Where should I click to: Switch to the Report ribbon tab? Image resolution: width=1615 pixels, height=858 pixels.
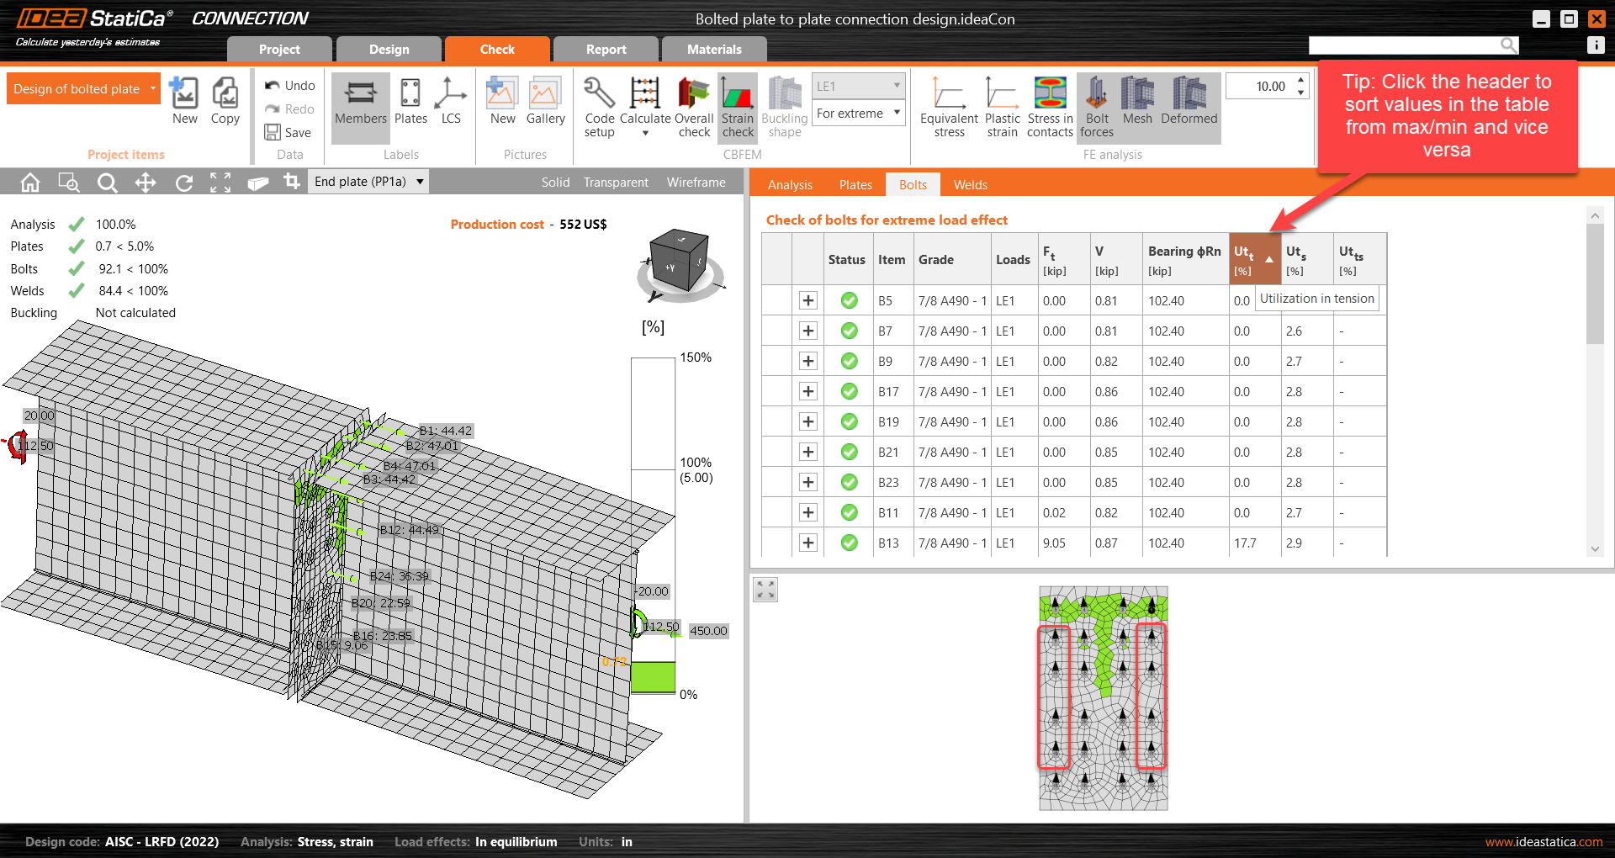click(605, 49)
